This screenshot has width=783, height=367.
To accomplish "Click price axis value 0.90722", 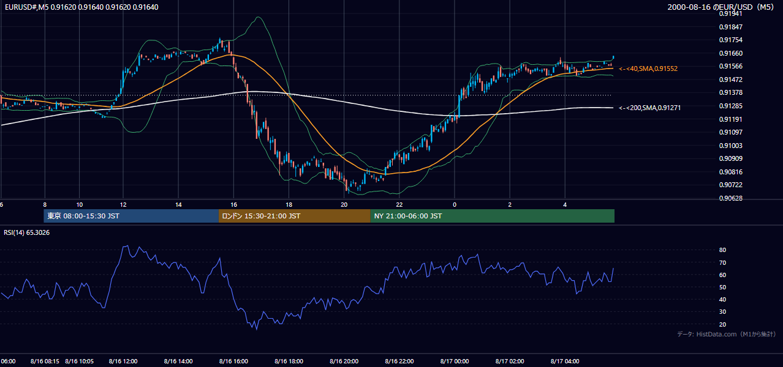I will 730,185.
